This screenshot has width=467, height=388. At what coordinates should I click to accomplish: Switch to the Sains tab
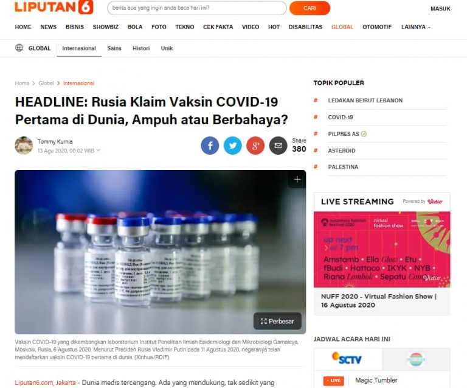click(x=114, y=48)
